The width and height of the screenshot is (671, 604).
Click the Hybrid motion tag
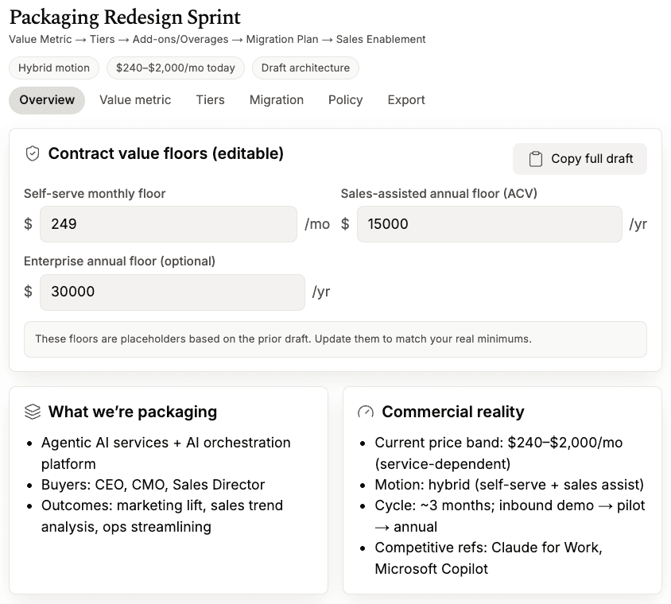(x=54, y=68)
